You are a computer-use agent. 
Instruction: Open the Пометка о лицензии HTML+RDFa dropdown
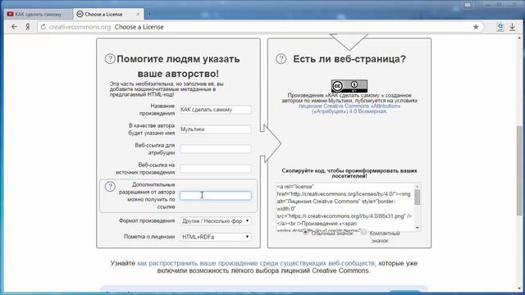point(215,237)
